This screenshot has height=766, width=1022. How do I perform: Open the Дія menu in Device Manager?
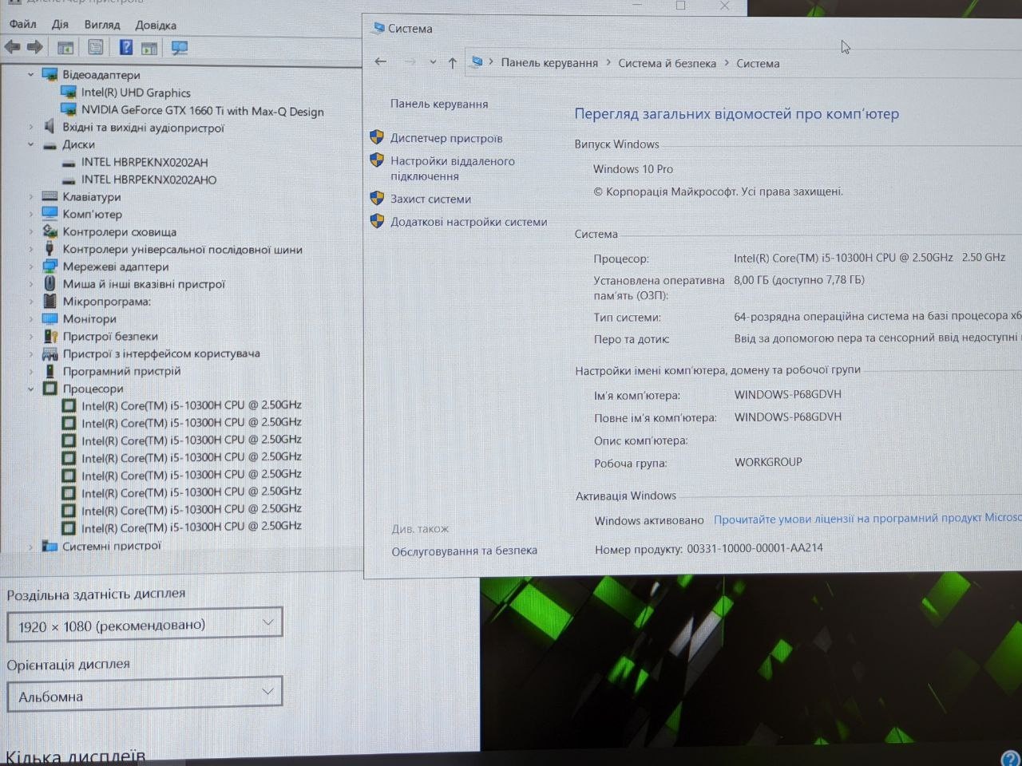60,24
